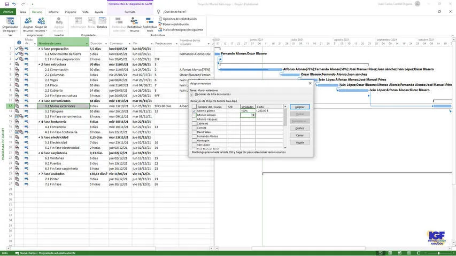Image resolution: width=456 pixels, height=256 pixels.
Task: Check the Cable (m) resource box
Action: pyautogui.click(x=194, y=124)
